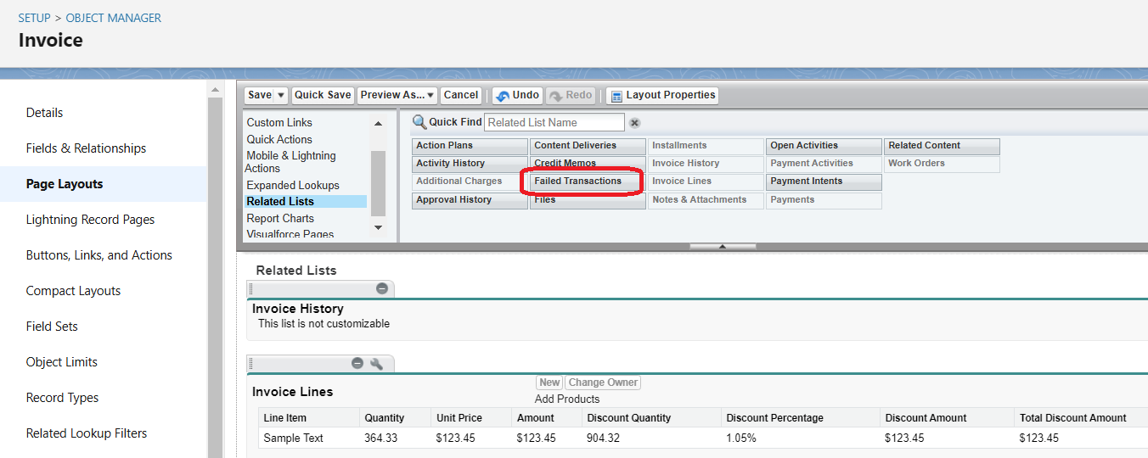Screen dimensions: 1148x458
Task: Select Report Charts category
Action: pos(280,218)
